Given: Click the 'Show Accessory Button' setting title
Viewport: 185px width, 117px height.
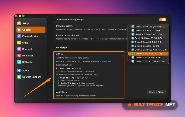Looking at the screenshot, I should [x=67, y=35].
